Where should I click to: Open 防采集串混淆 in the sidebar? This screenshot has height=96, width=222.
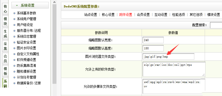pos(26,66)
